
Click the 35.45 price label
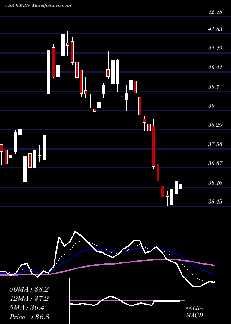(x=215, y=202)
